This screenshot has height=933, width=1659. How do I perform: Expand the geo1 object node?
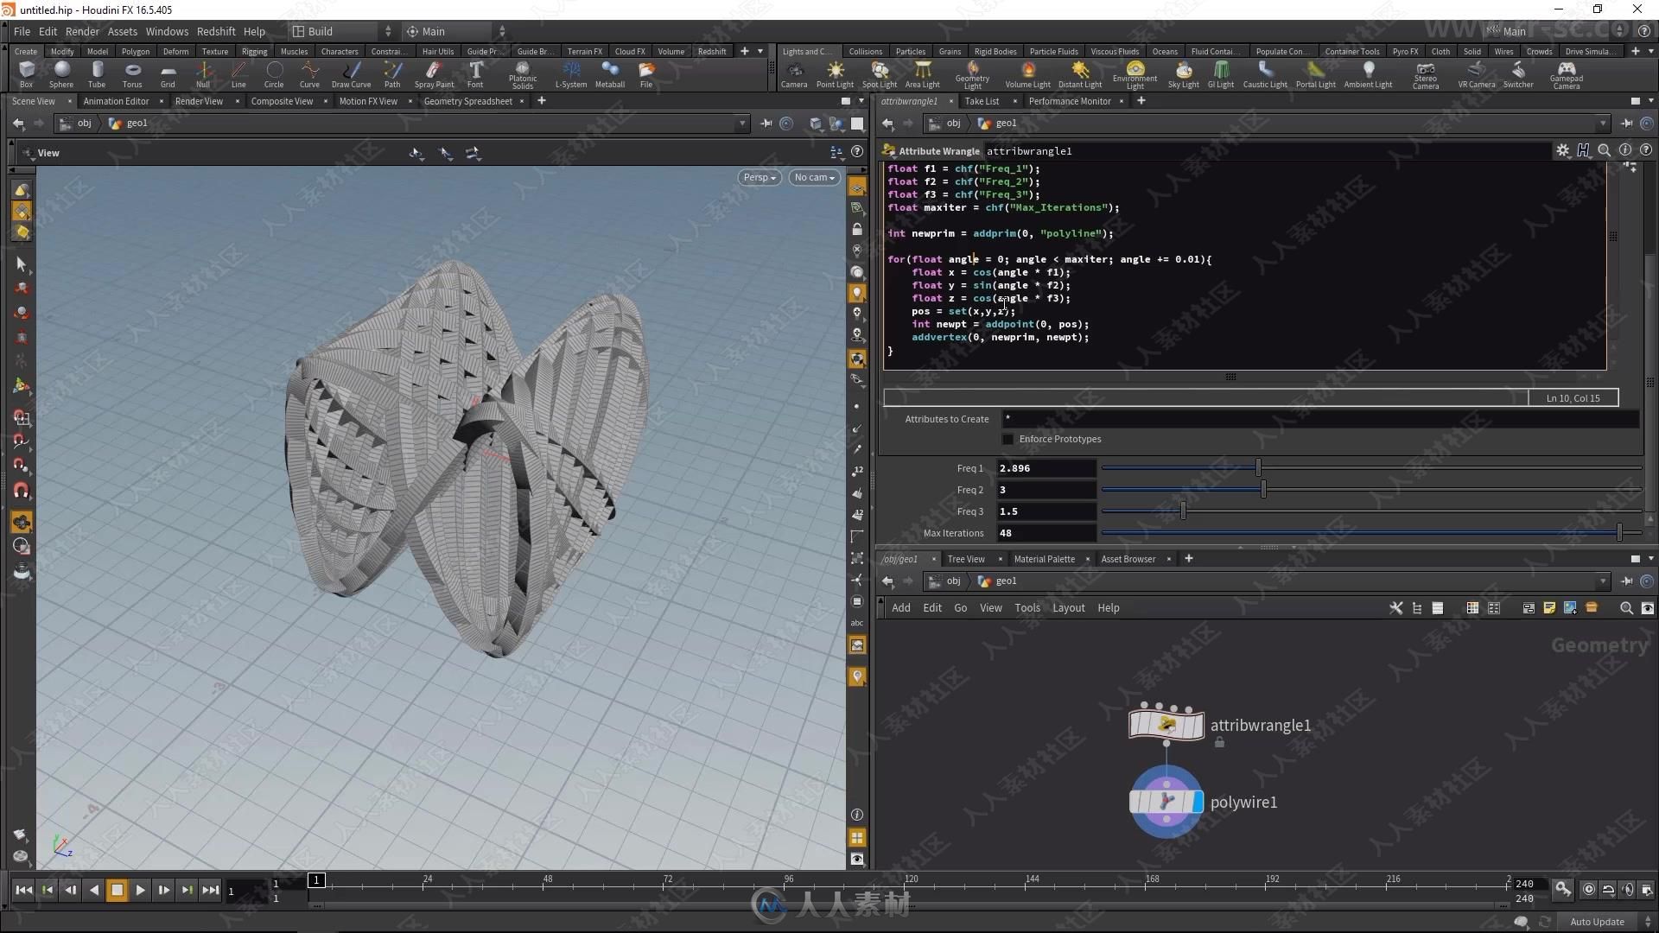pyautogui.click(x=1006, y=581)
